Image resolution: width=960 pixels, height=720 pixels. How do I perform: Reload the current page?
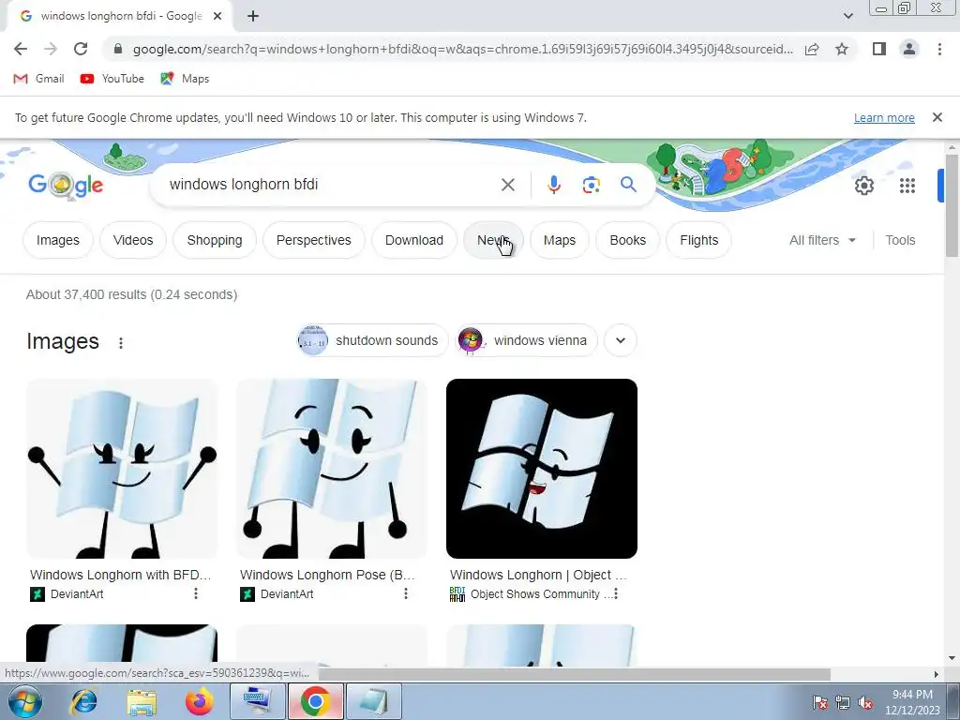pyautogui.click(x=81, y=49)
